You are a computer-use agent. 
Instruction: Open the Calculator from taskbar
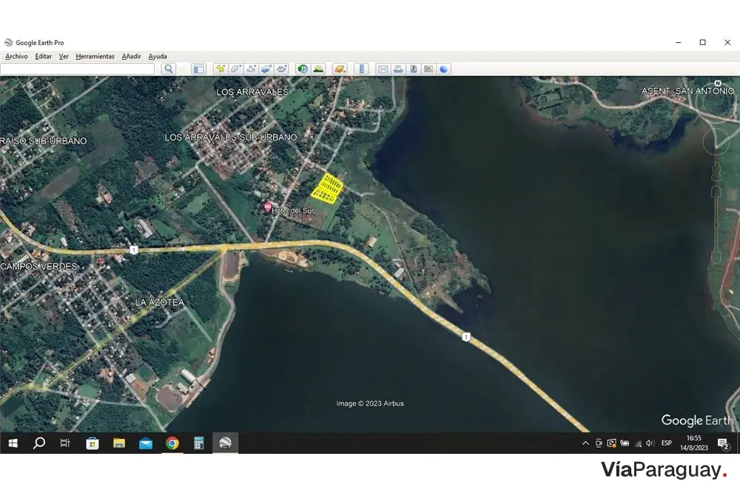tap(198, 443)
